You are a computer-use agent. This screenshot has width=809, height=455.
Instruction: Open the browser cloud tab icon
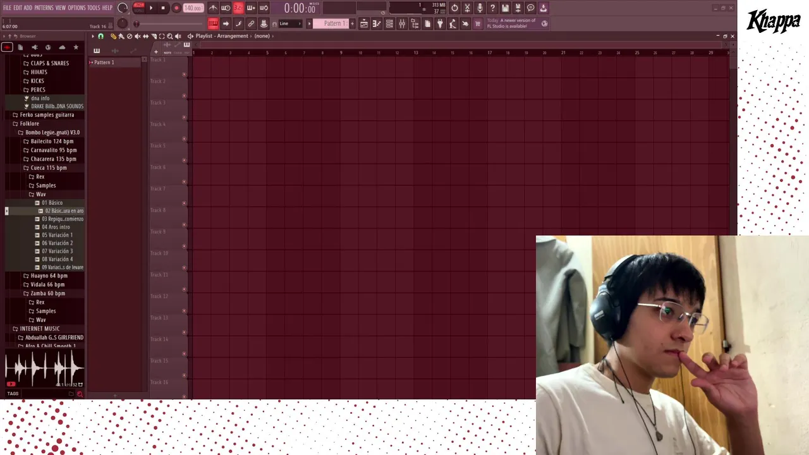click(x=62, y=47)
